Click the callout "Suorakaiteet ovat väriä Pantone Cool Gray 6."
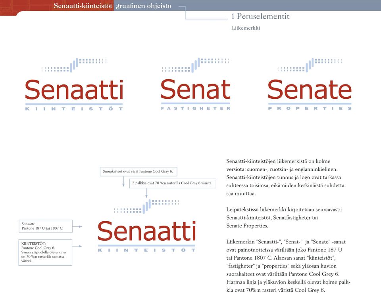381x293 pixels. coord(139,171)
